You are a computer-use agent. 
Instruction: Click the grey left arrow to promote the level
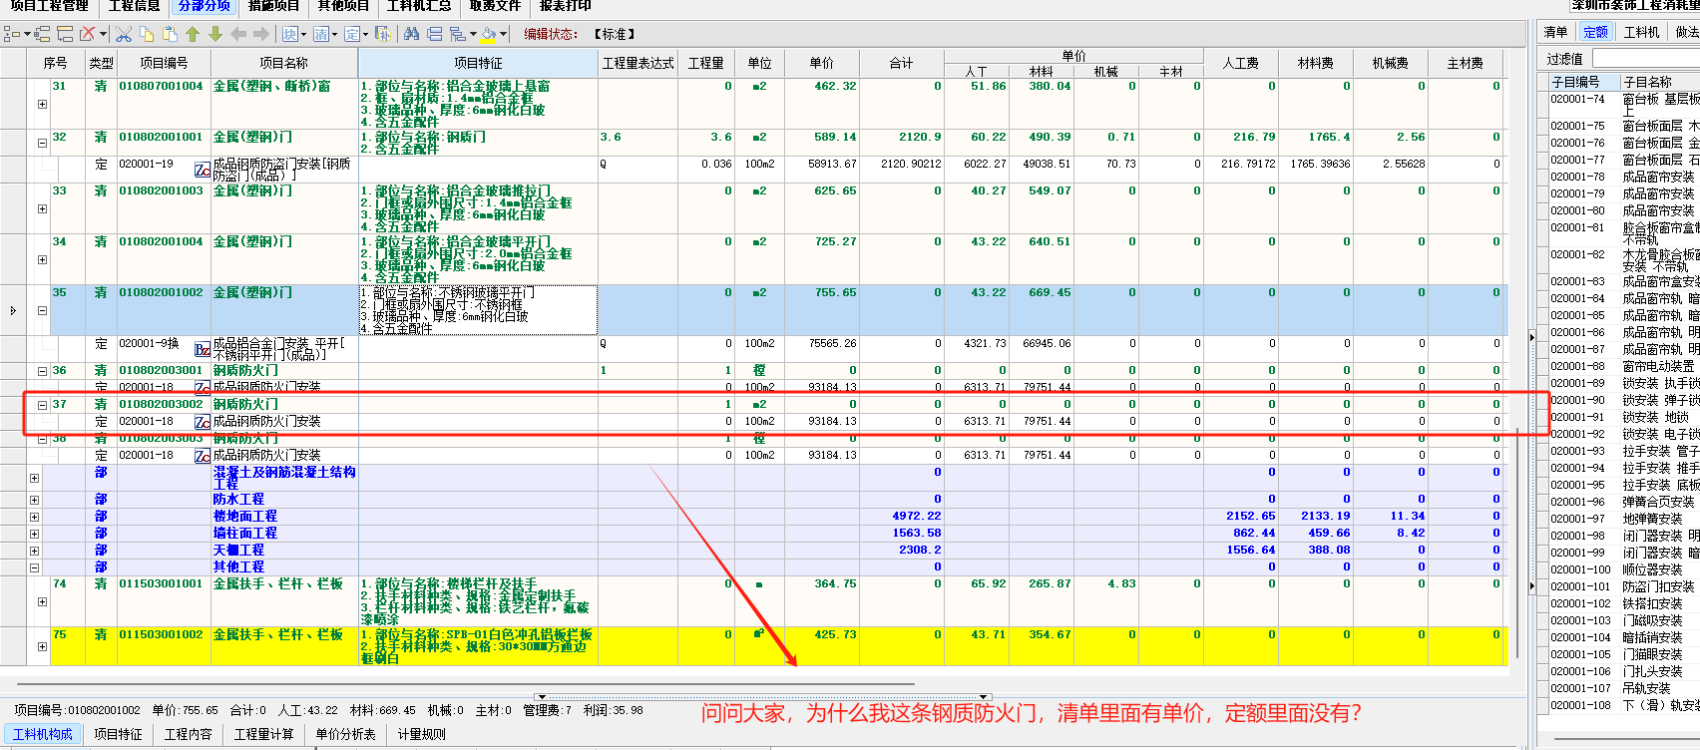point(238,34)
